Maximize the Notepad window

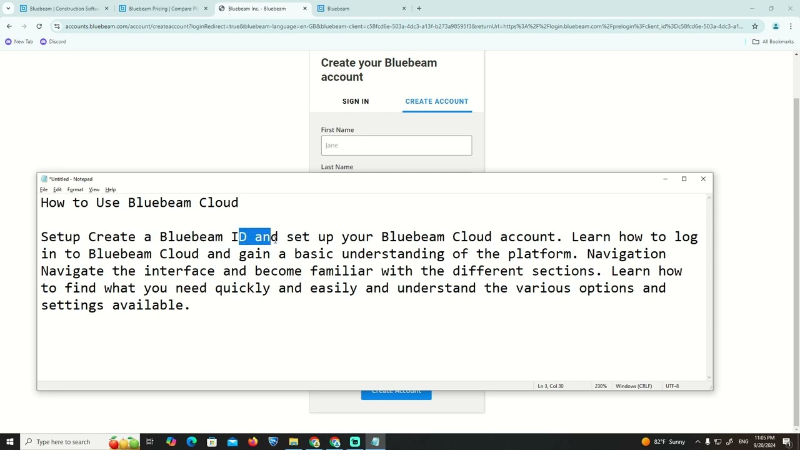684,179
